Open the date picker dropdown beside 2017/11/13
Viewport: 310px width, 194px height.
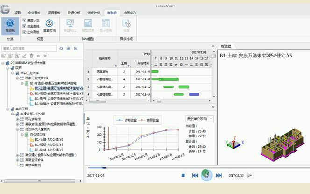tap(249, 176)
